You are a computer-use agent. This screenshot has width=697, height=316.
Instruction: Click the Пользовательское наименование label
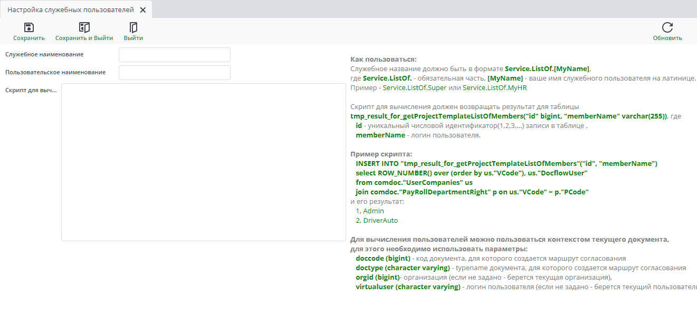[x=55, y=72]
